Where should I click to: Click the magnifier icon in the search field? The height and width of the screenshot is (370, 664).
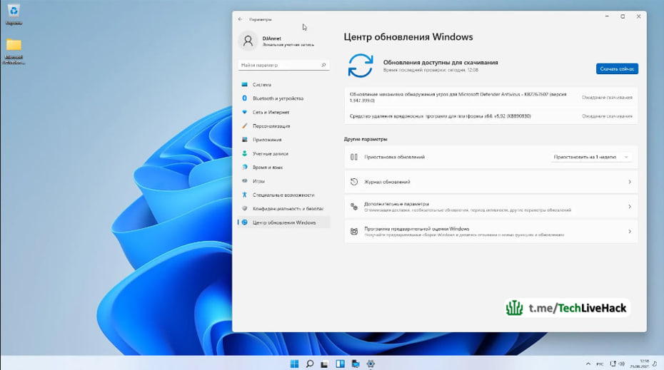coord(323,65)
